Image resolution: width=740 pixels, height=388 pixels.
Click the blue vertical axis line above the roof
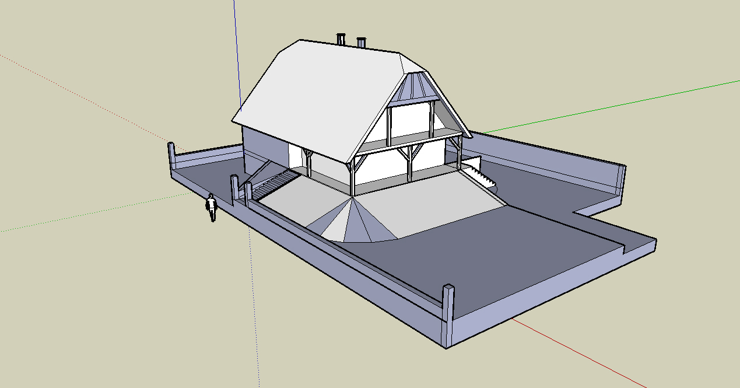(237, 35)
